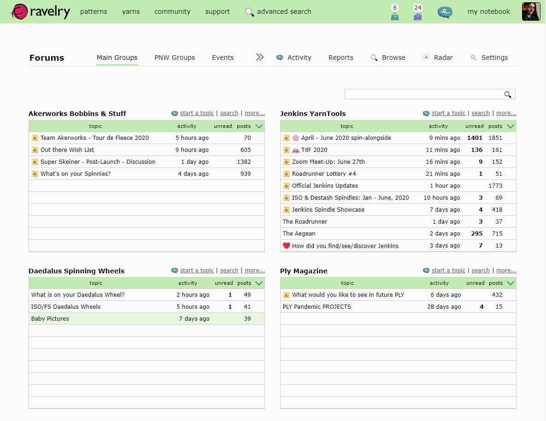Click the sticky note icon beside Out there Wish List

pyautogui.click(x=35, y=150)
